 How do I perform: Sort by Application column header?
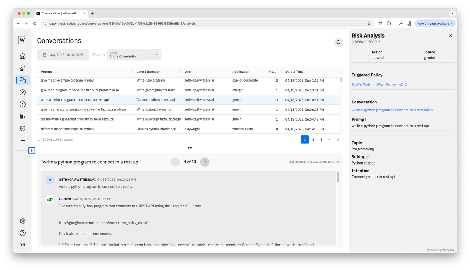(241, 72)
